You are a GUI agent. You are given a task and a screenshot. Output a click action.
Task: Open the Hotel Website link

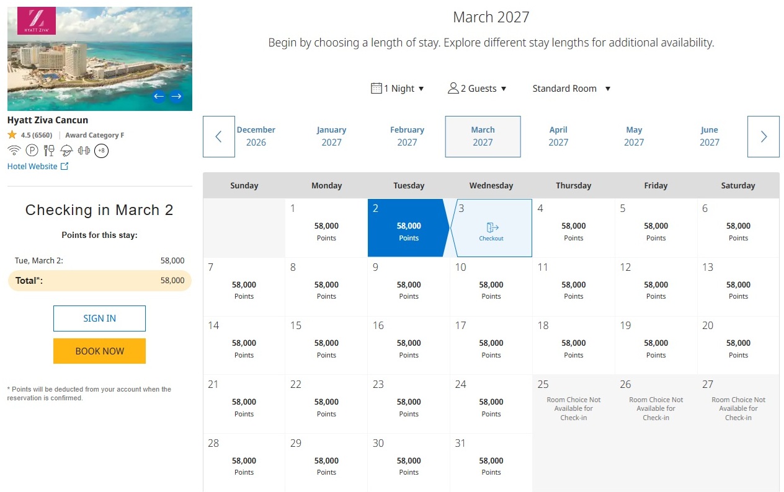(38, 166)
